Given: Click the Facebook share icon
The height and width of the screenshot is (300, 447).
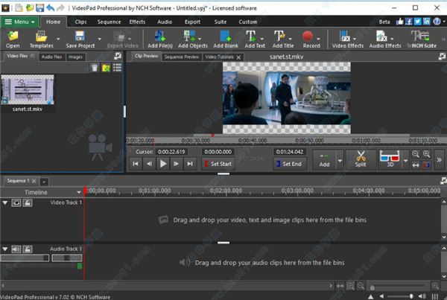Looking at the screenshot, I should coord(409,22).
